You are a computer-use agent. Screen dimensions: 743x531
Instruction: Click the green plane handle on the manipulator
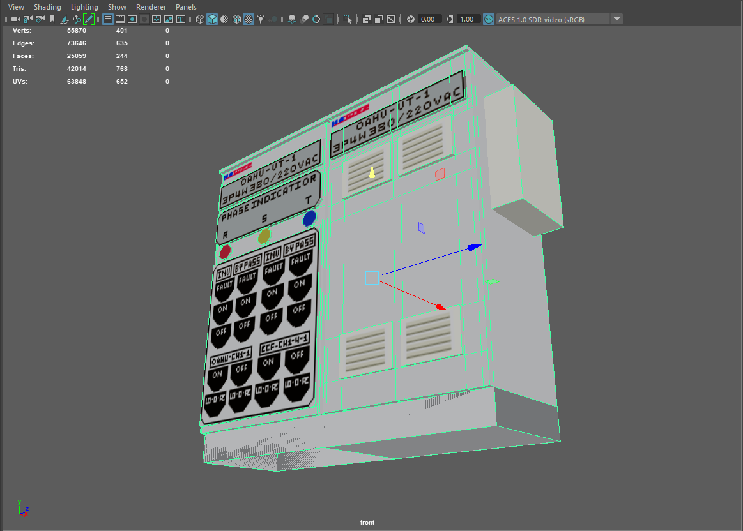tap(492, 281)
